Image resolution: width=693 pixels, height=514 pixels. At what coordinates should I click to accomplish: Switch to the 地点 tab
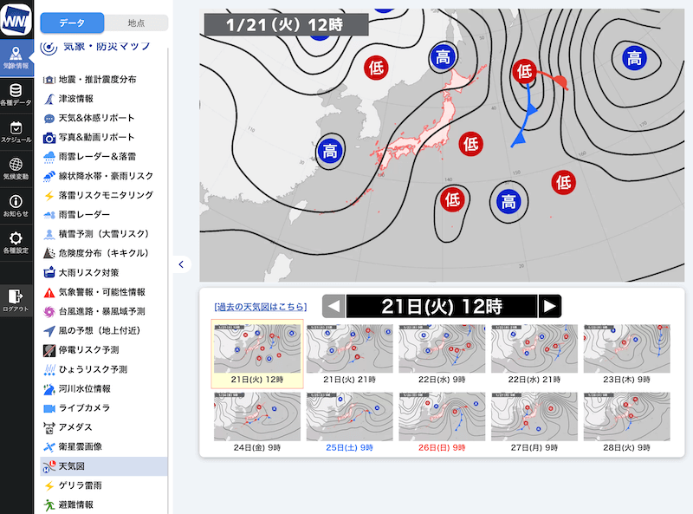pos(135,23)
